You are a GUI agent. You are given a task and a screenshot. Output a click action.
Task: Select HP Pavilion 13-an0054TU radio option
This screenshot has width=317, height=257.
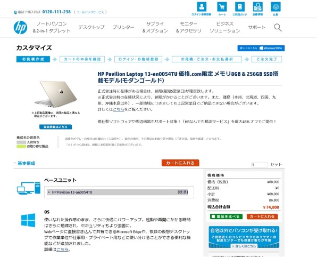(x=49, y=192)
